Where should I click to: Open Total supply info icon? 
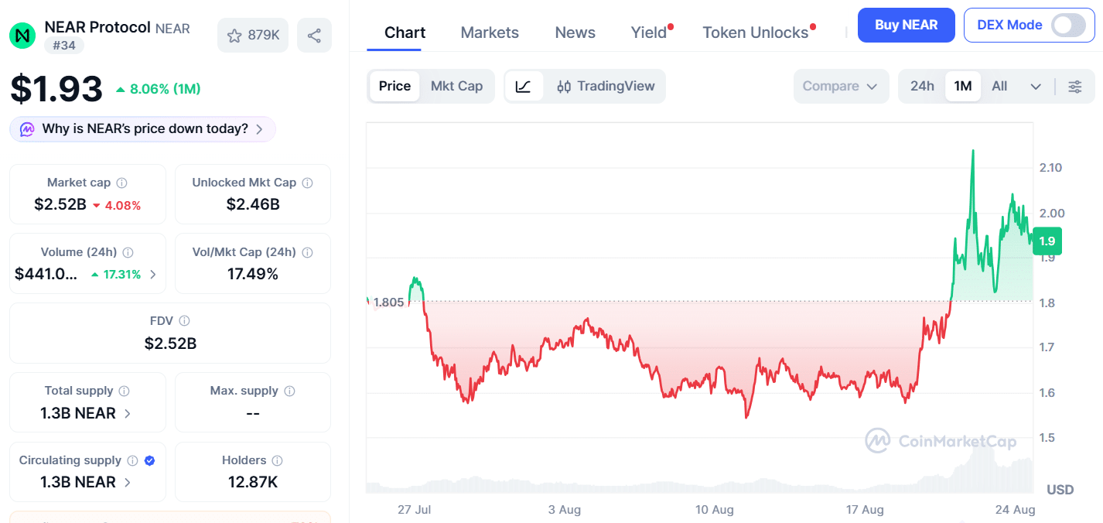point(124,391)
